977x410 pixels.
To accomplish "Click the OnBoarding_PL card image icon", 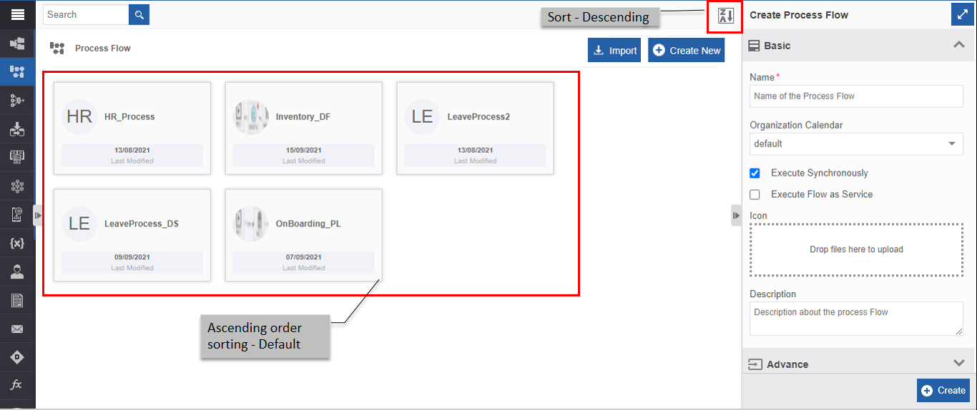I will tap(250, 224).
